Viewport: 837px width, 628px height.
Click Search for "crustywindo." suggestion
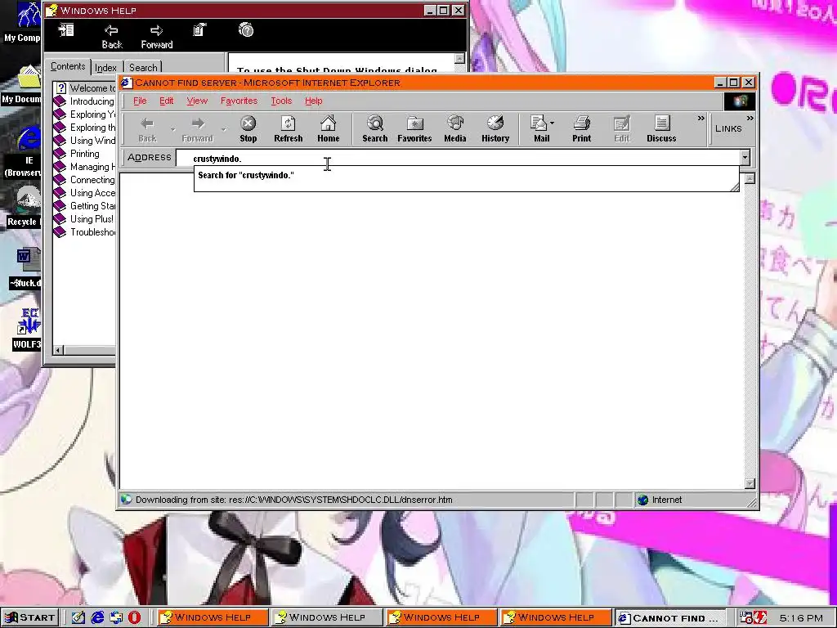click(246, 175)
